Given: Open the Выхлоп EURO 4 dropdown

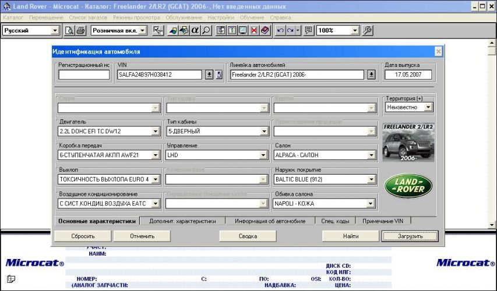Looking at the screenshot, I should (x=156, y=179).
